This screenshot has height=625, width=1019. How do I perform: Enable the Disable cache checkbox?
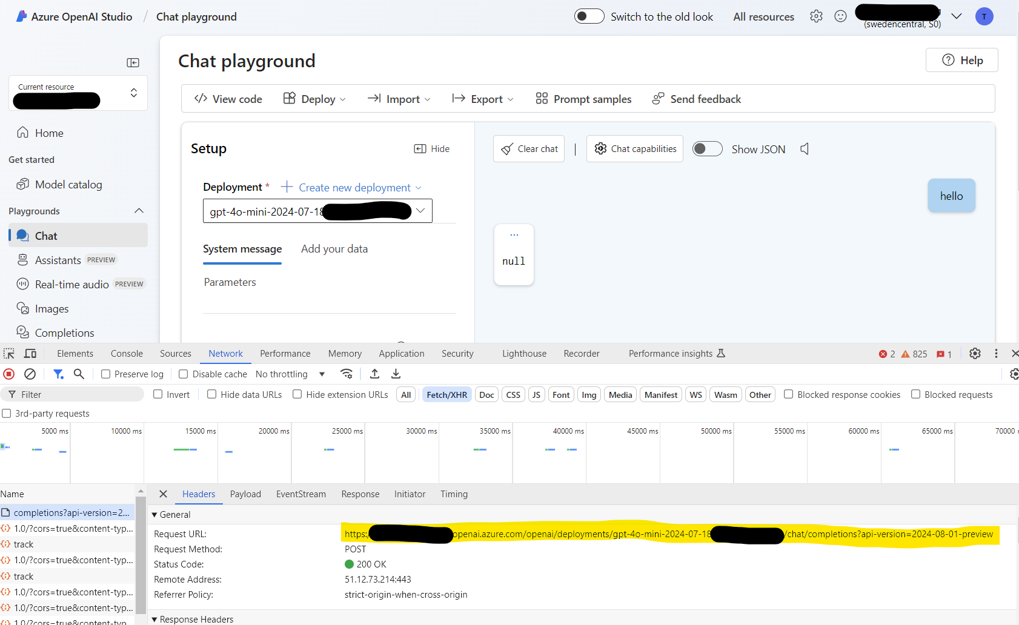tap(184, 374)
